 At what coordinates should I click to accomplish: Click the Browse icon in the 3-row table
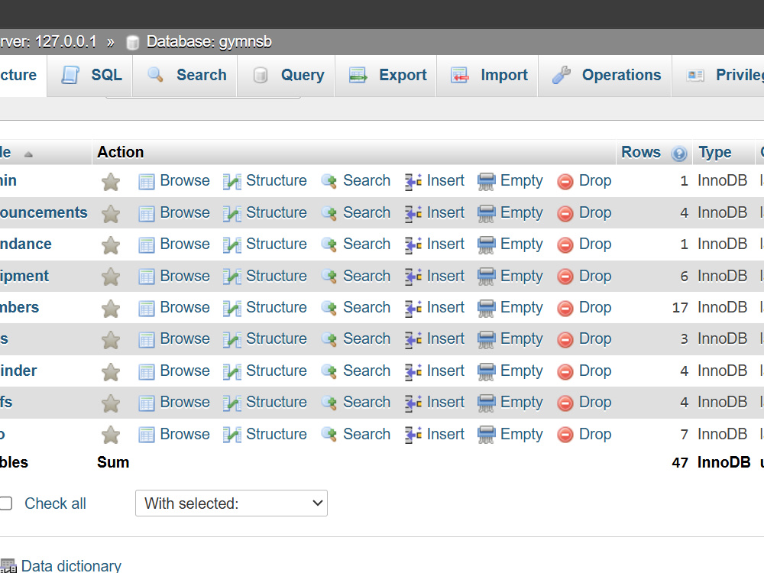[146, 340]
